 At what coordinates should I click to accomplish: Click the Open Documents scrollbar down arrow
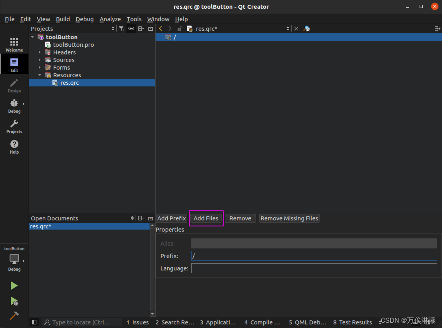point(152,314)
